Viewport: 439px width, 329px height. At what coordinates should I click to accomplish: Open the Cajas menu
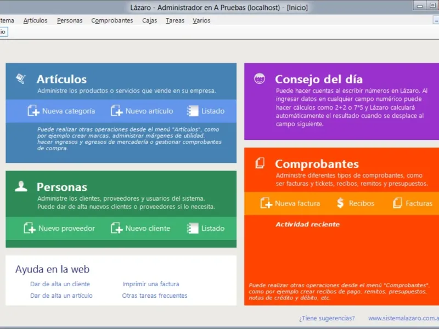(149, 21)
